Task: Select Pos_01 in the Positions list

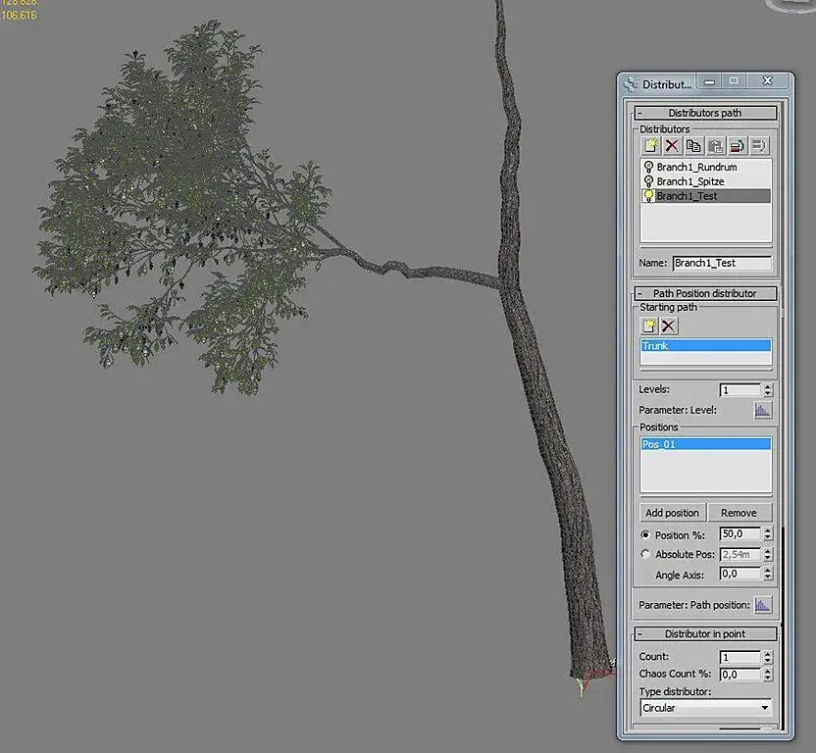Action: pyautogui.click(x=706, y=444)
